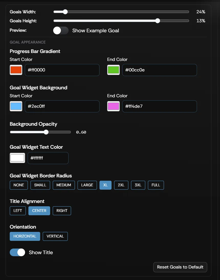The width and height of the screenshot is (220, 280).
Task: Select 2XL border radius
Action: click(121, 185)
